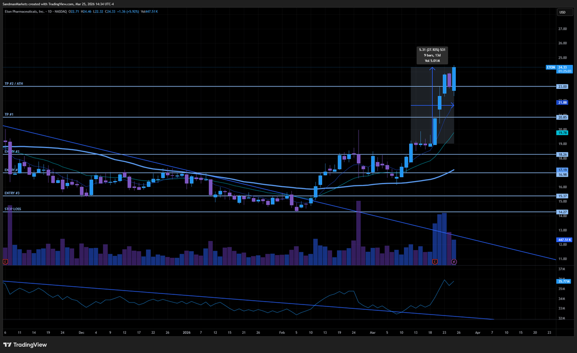Click the ETON symbol price tag
Screen dimensions: 577x353
[551, 68]
